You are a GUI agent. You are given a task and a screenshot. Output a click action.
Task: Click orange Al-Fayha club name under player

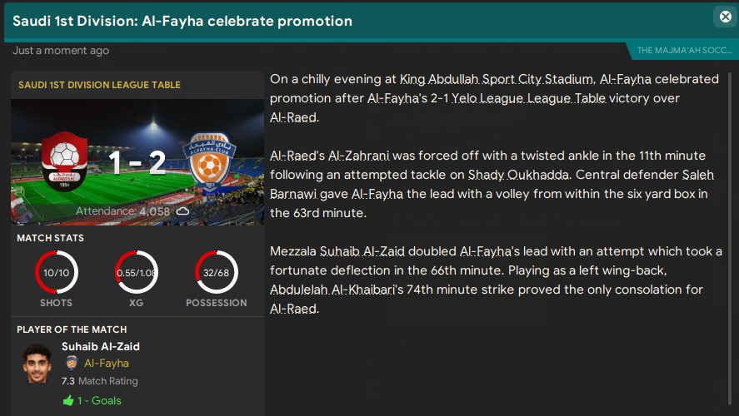click(x=107, y=364)
